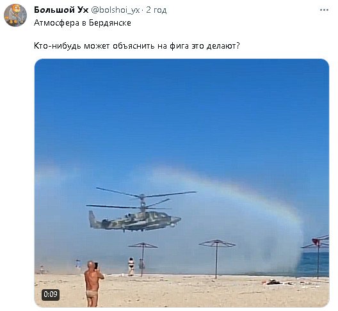338x311 pixels.
Task: Click the woman standing by the umbrella
Action: [x=131, y=266]
